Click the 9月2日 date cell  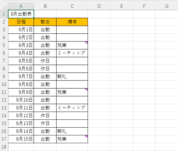(x=21, y=38)
